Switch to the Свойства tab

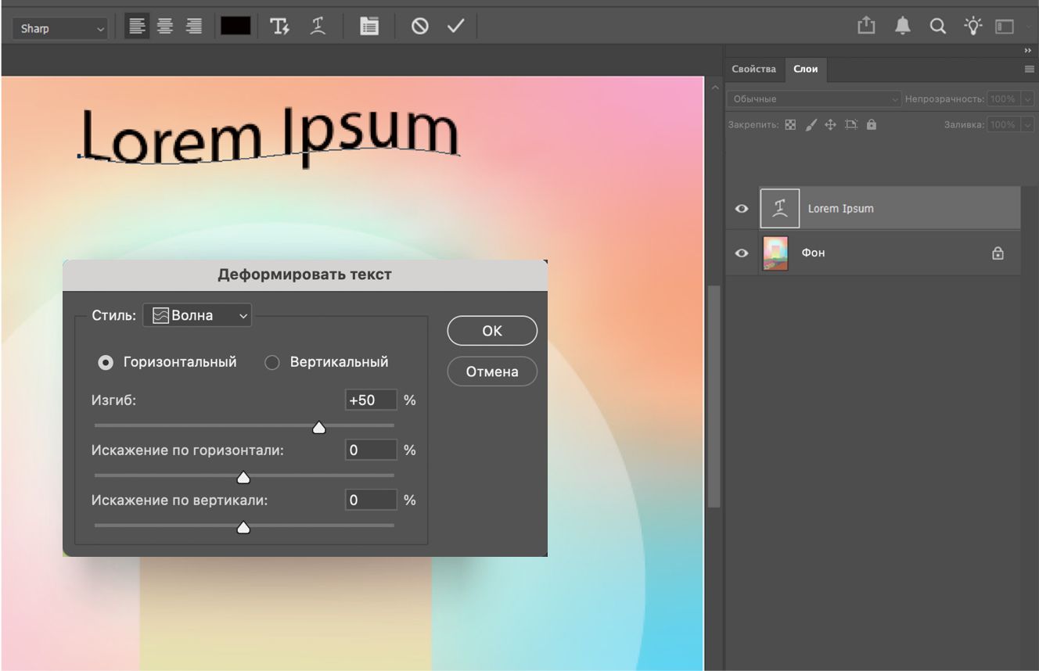click(753, 69)
